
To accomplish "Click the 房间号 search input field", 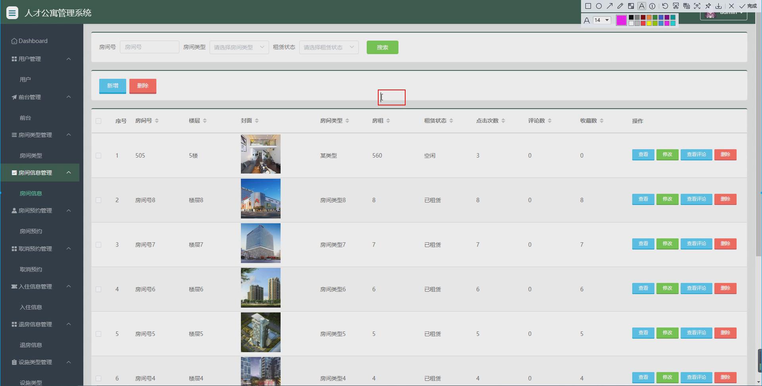I will click(150, 47).
